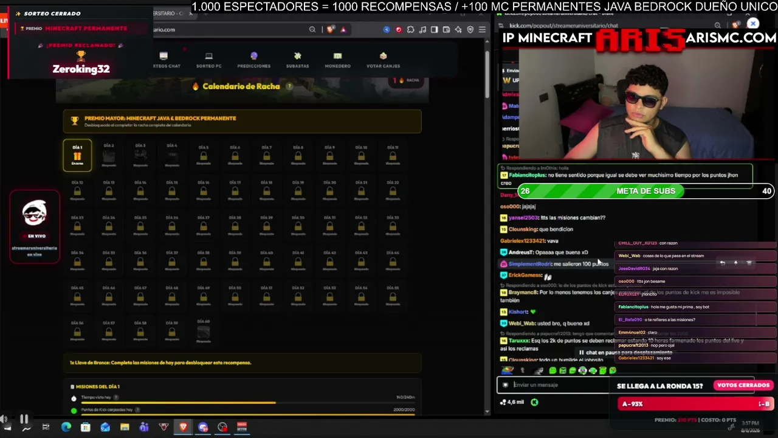Open the Sorteo PC section
This screenshot has height=438, width=778.
[208, 60]
